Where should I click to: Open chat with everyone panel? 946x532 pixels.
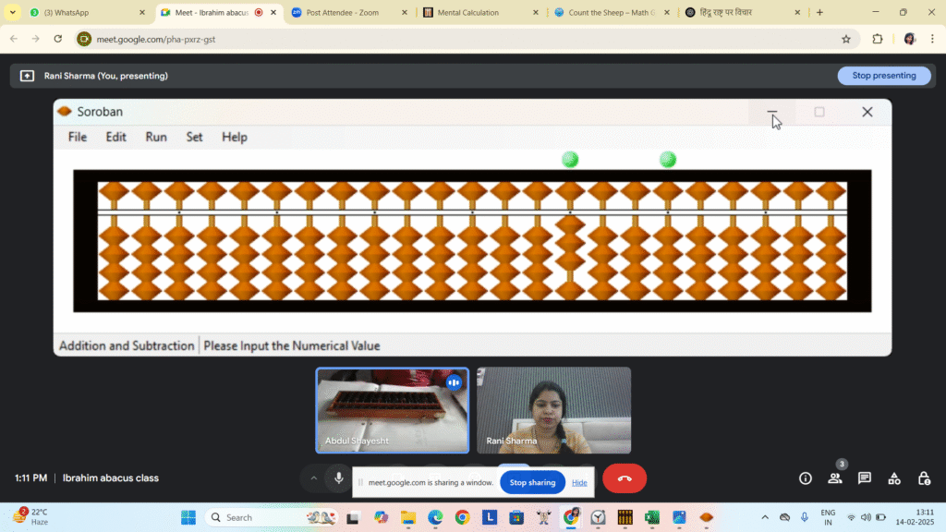865,478
